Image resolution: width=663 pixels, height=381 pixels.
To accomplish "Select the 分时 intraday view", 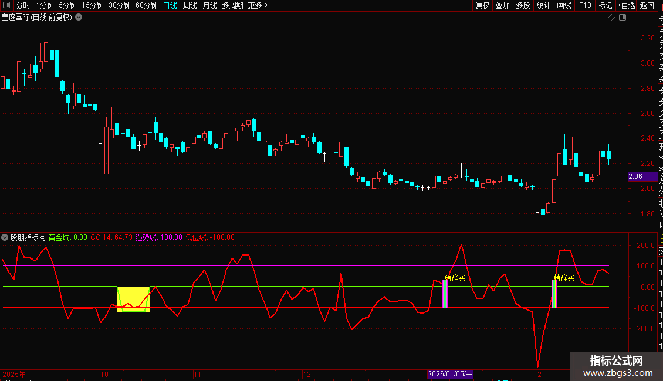I will tap(23, 6).
